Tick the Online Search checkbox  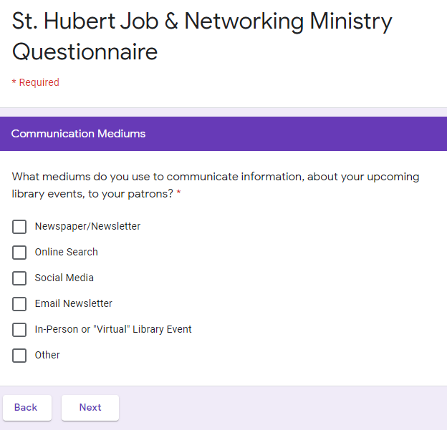click(19, 253)
